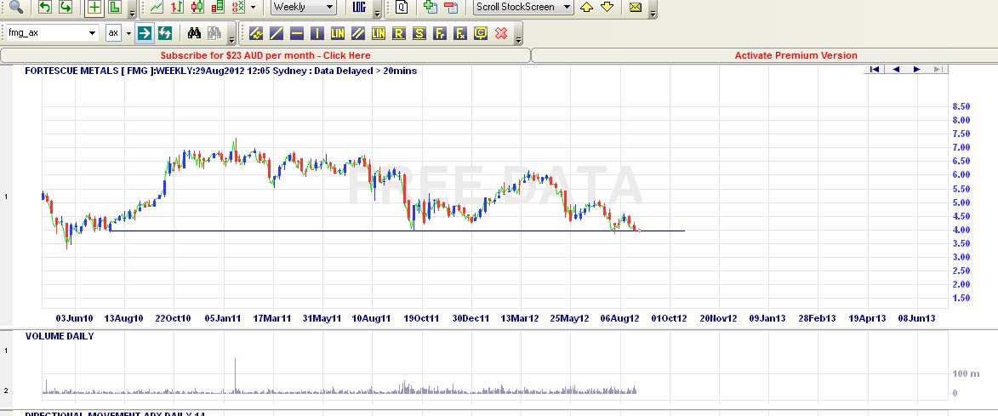Click the magnifying glass zoom icon
The image size is (998, 416).
click(15, 7)
